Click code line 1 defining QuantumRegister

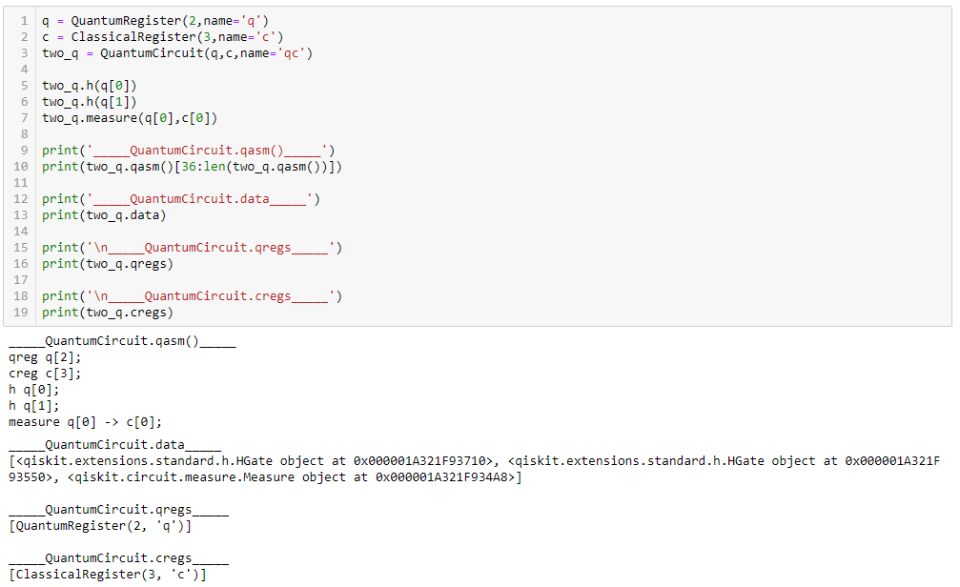[154, 21]
